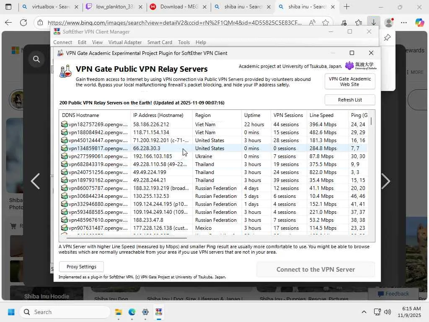Sort by Line Speed column header
This screenshot has width=429, height=322.
pos(328,115)
